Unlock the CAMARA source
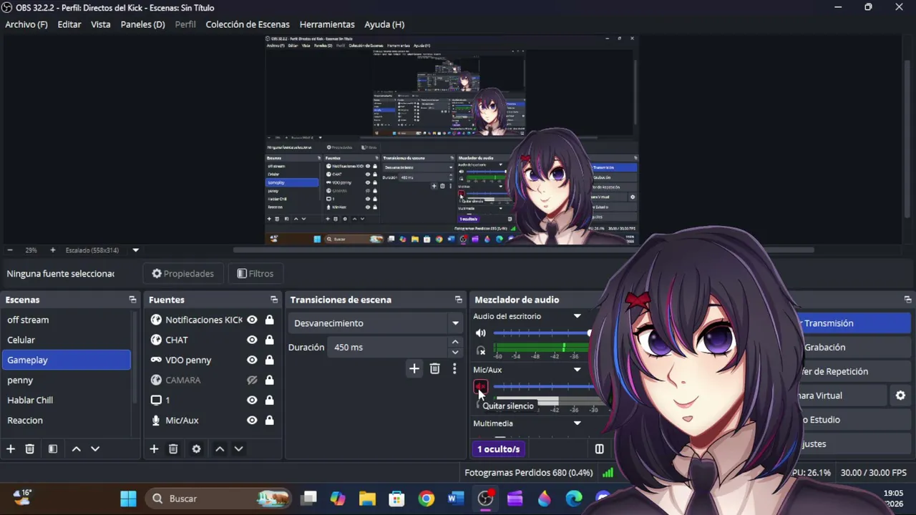Image resolution: width=916 pixels, height=515 pixels. pos(270,380)
